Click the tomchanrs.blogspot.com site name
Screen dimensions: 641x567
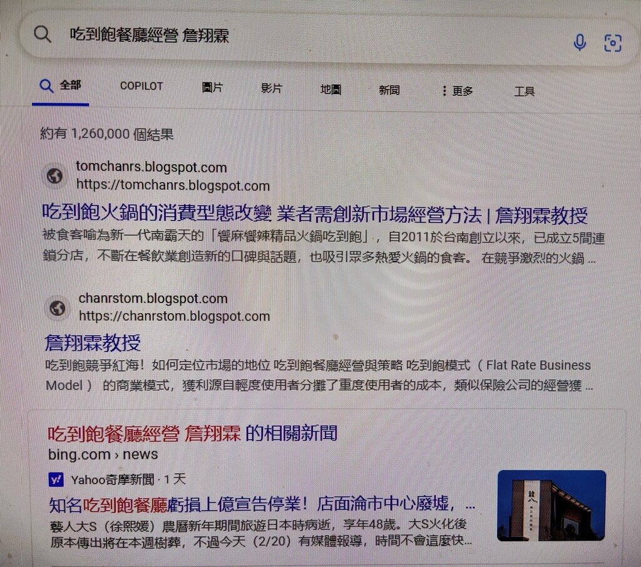[x=151, y=167]
